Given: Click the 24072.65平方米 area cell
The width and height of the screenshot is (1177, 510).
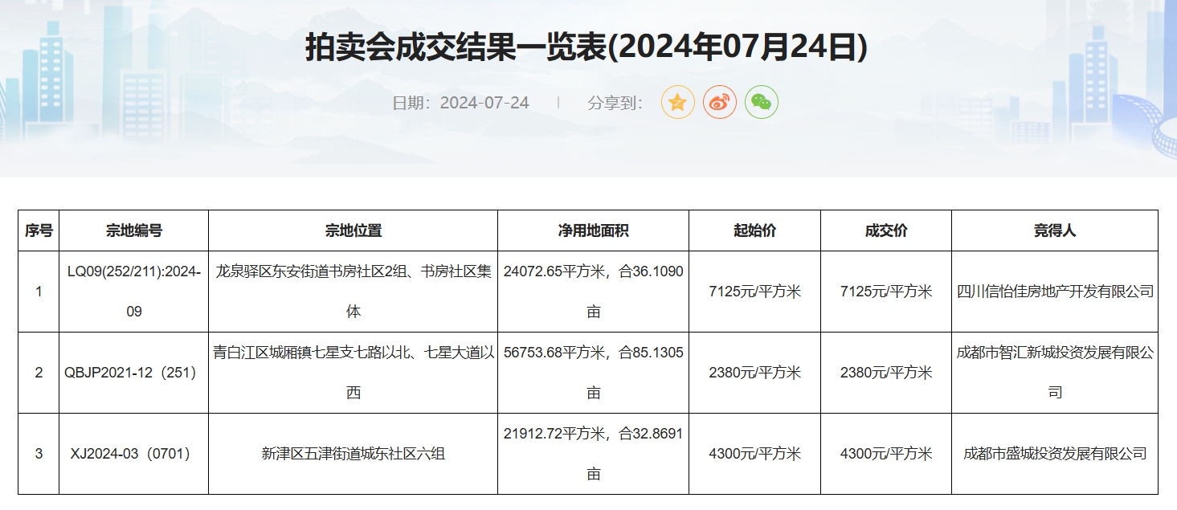Looking at the screenshot, I should coord(594,292).
